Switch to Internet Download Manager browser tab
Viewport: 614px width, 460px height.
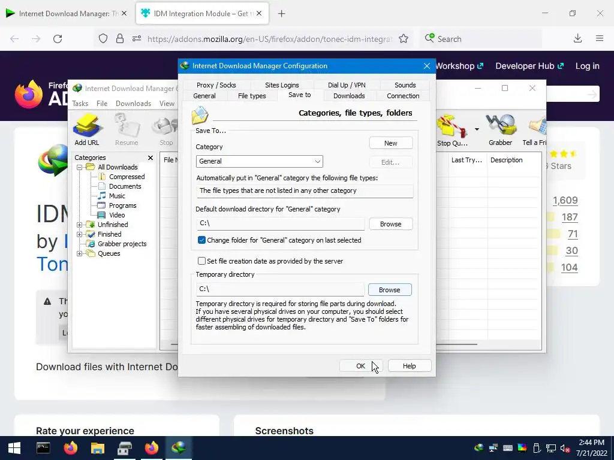(67, 14)
